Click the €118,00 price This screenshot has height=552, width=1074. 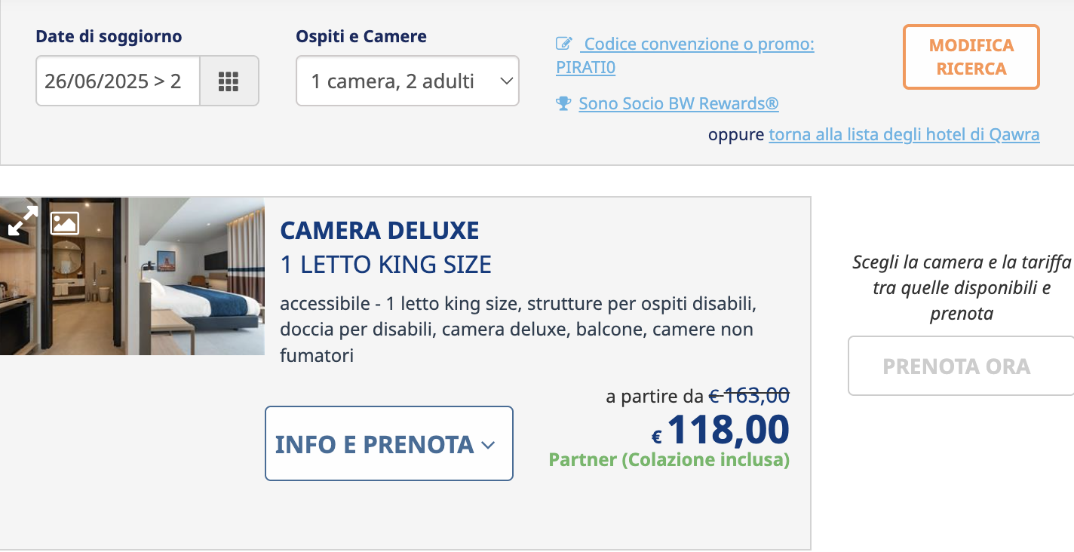720,431
